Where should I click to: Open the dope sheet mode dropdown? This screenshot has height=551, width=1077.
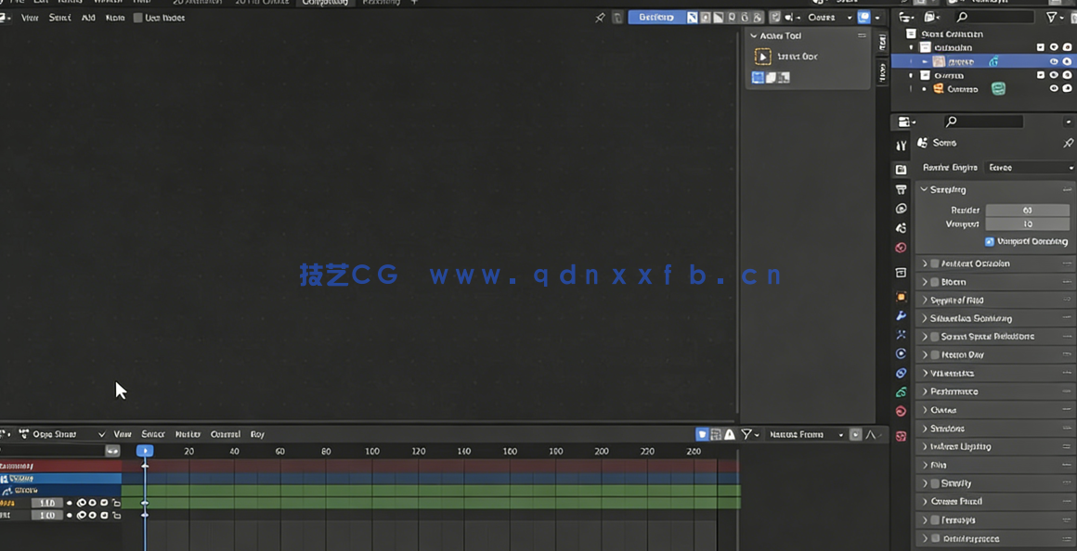pyautogui.click(x=62, y=434)
